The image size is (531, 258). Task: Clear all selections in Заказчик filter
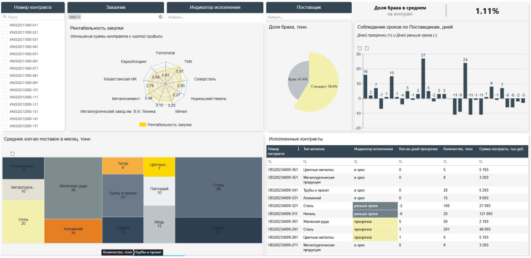click(161, 17)
